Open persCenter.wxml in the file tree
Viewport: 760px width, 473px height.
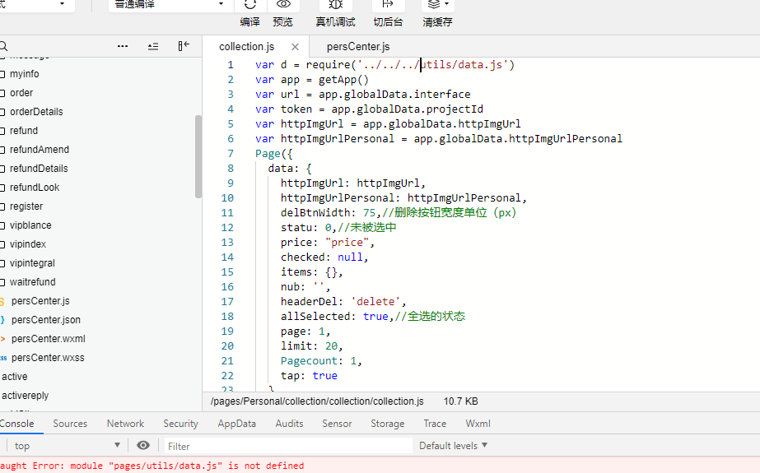click(x=48, y=338)
